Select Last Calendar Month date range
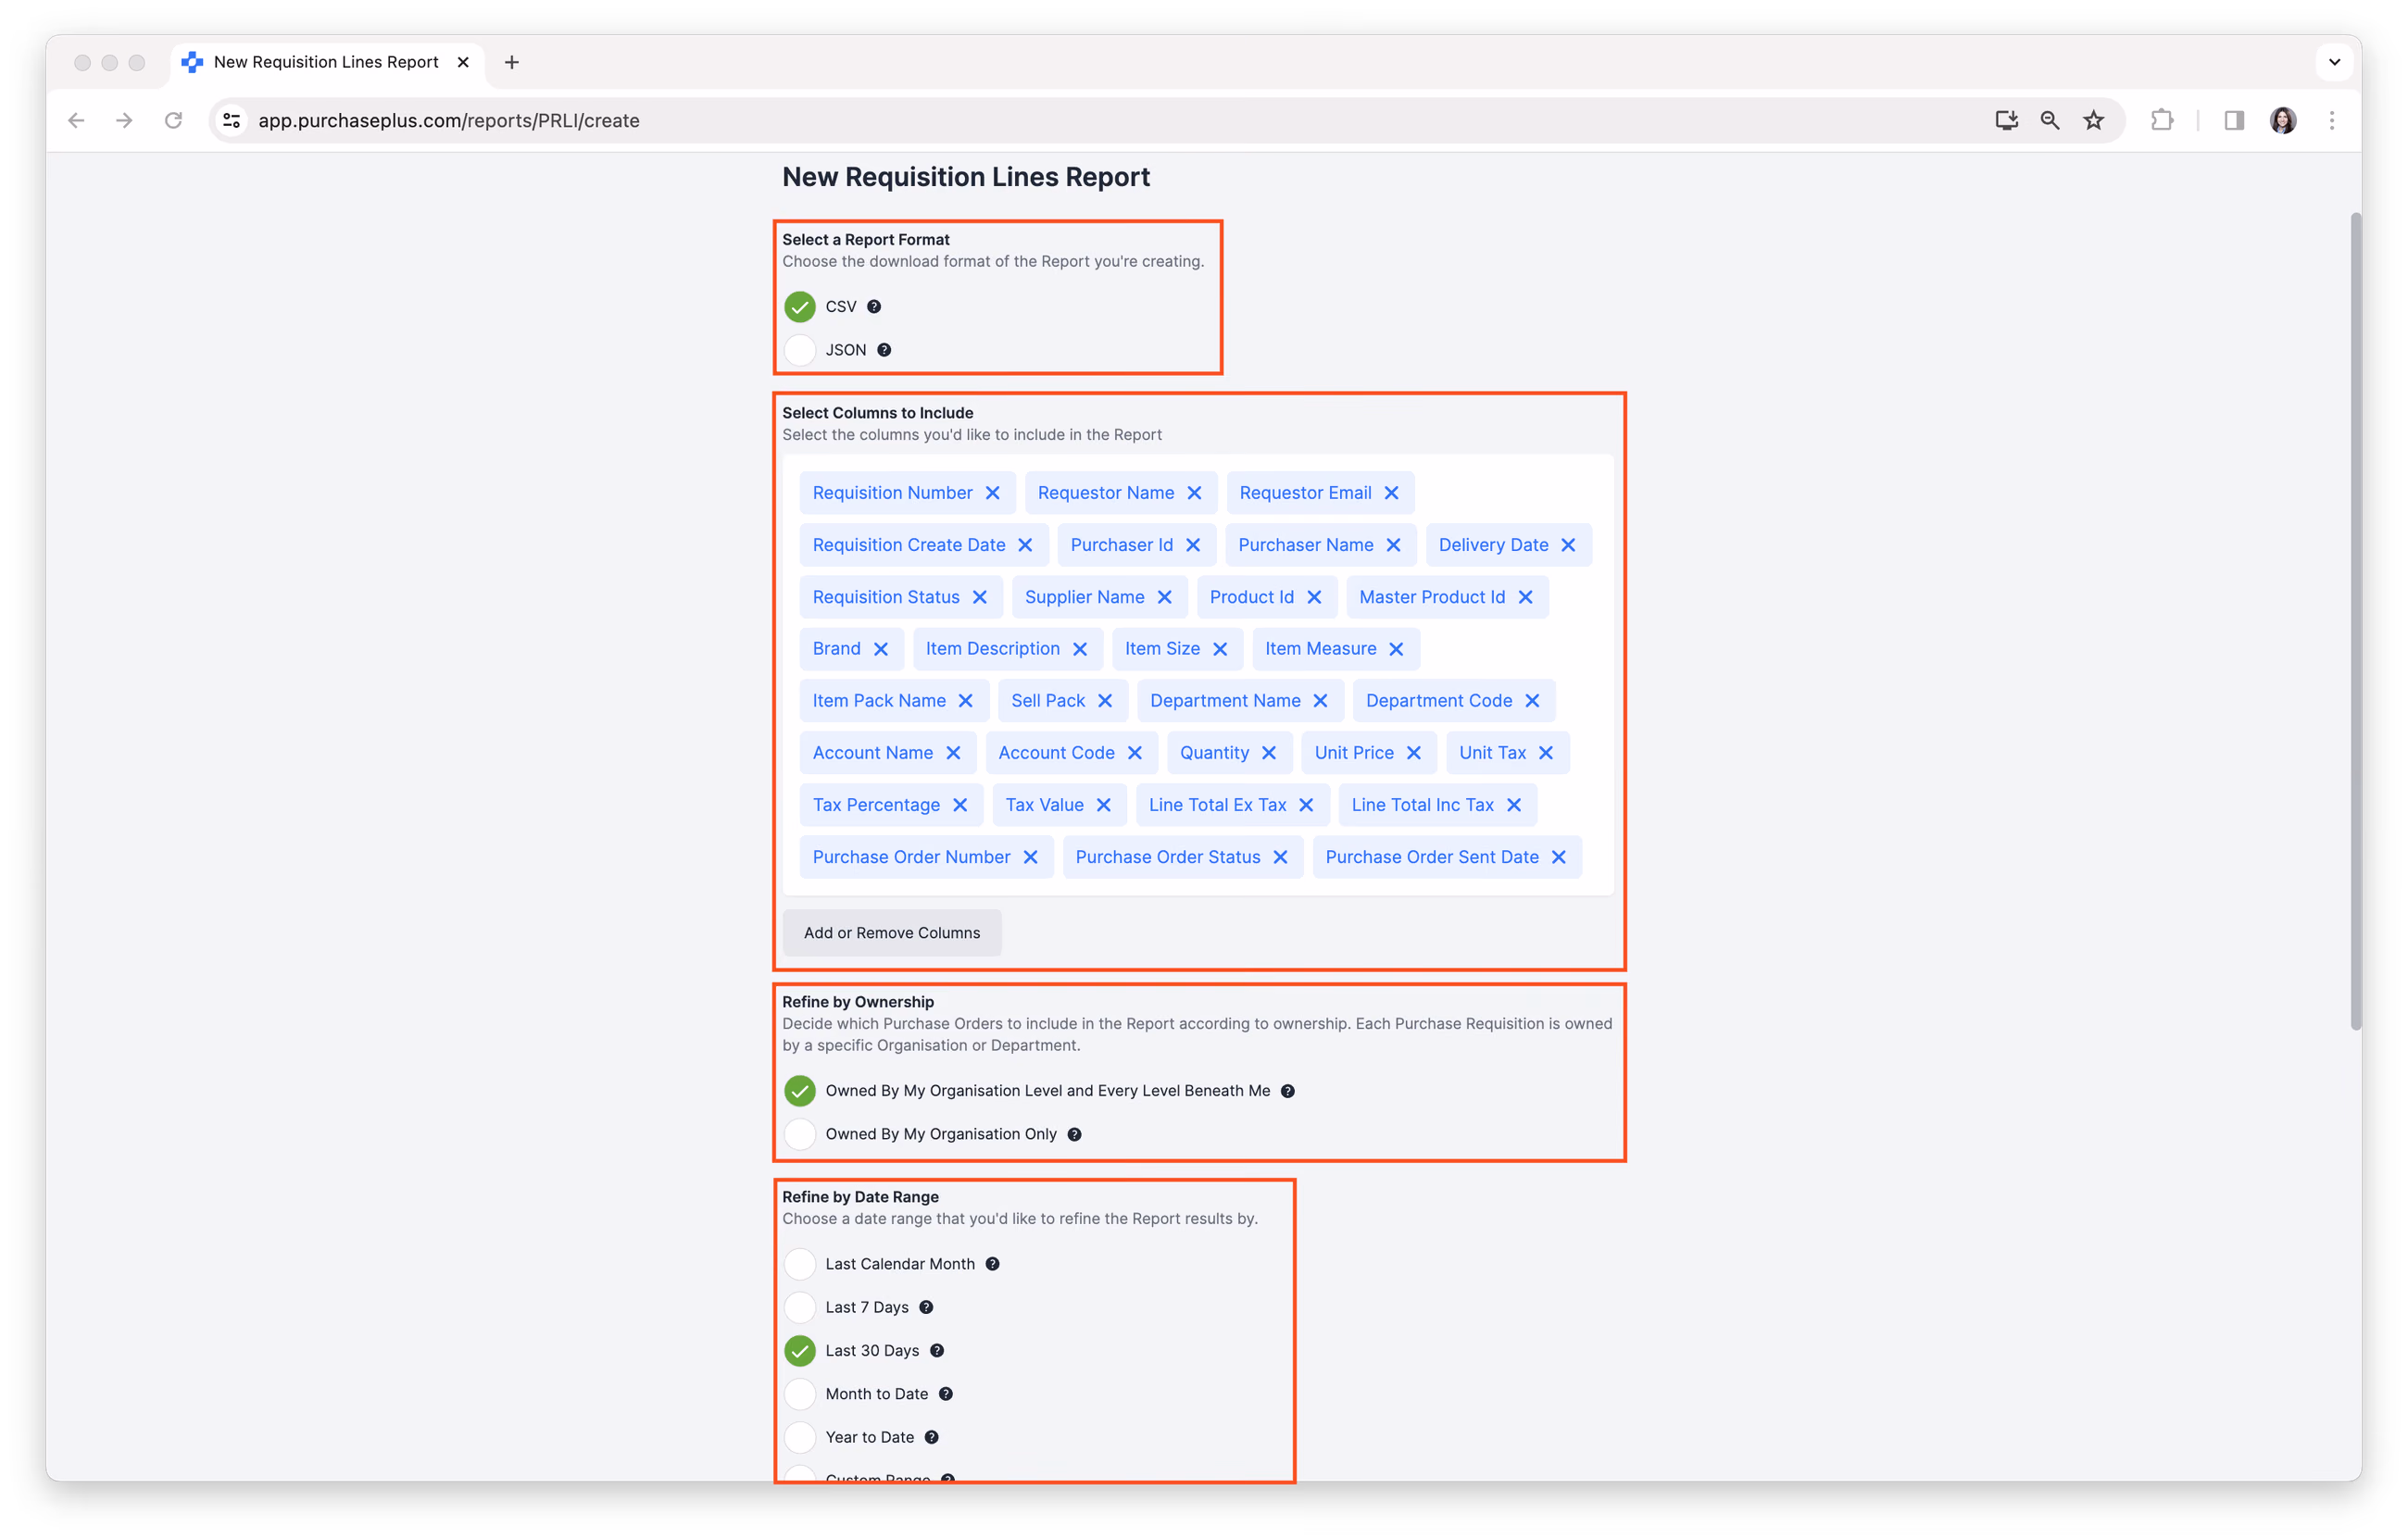This screenshot has height=1538, width=2408. 800,1264
